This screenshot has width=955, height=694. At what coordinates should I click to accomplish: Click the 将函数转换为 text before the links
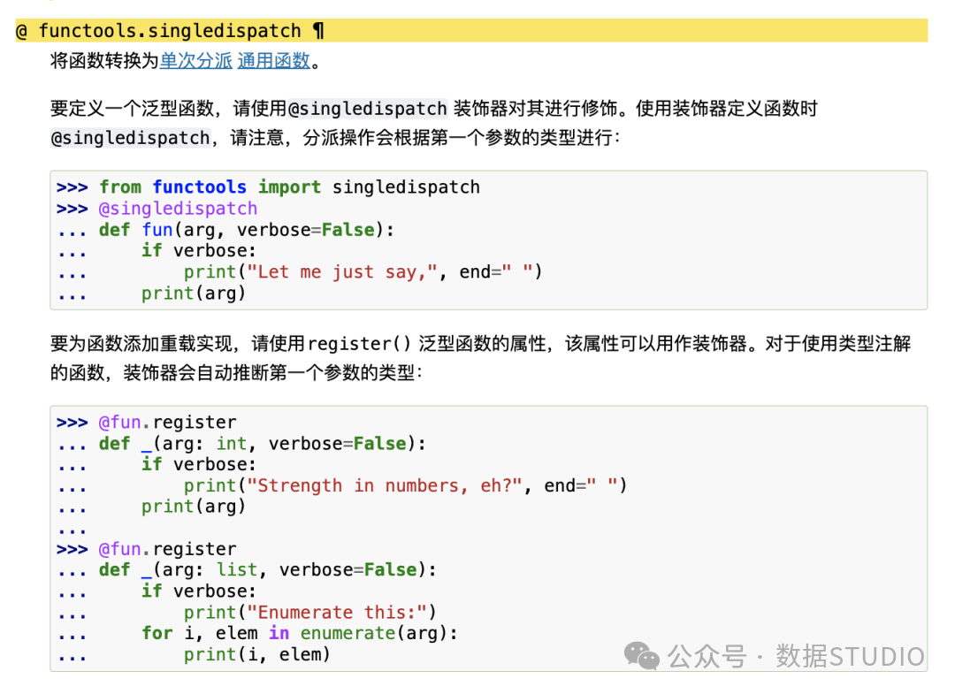tap(104, 61)
